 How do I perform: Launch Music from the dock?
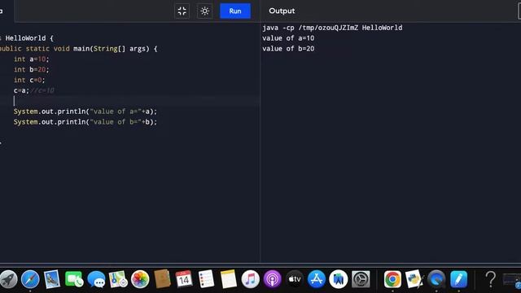tap(250, 279)
